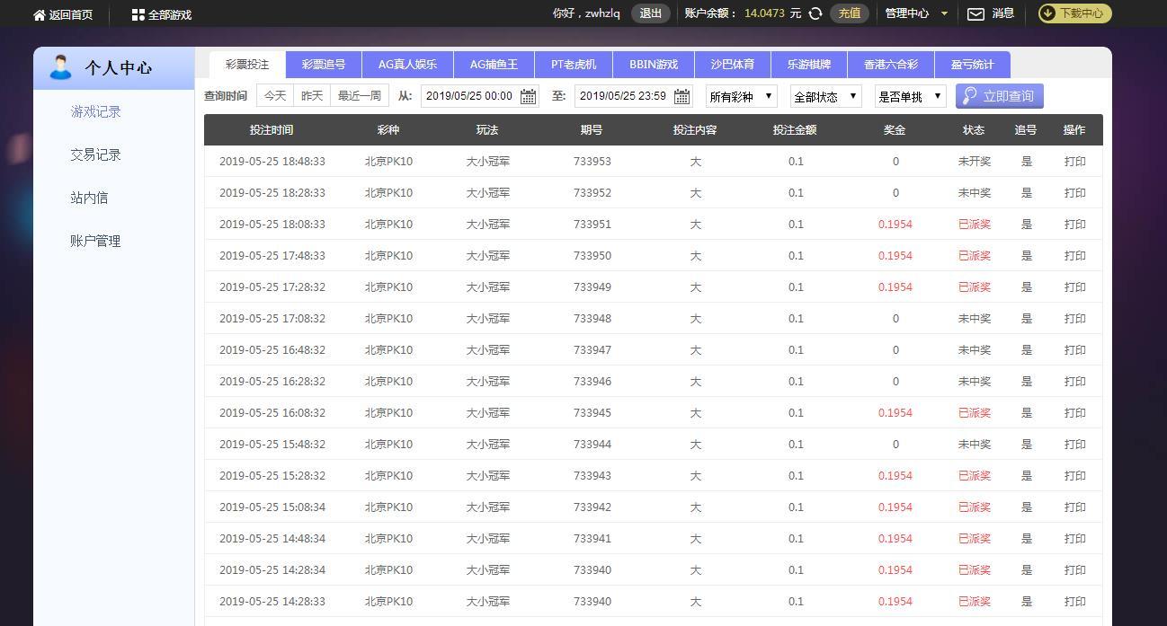Click 打印 for period 733947
The width and height of the screenshot is (1167, 626).
(1074, 350)
